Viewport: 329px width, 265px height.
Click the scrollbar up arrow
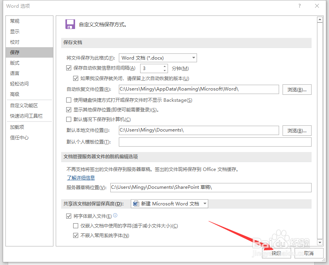click(320, 20)
